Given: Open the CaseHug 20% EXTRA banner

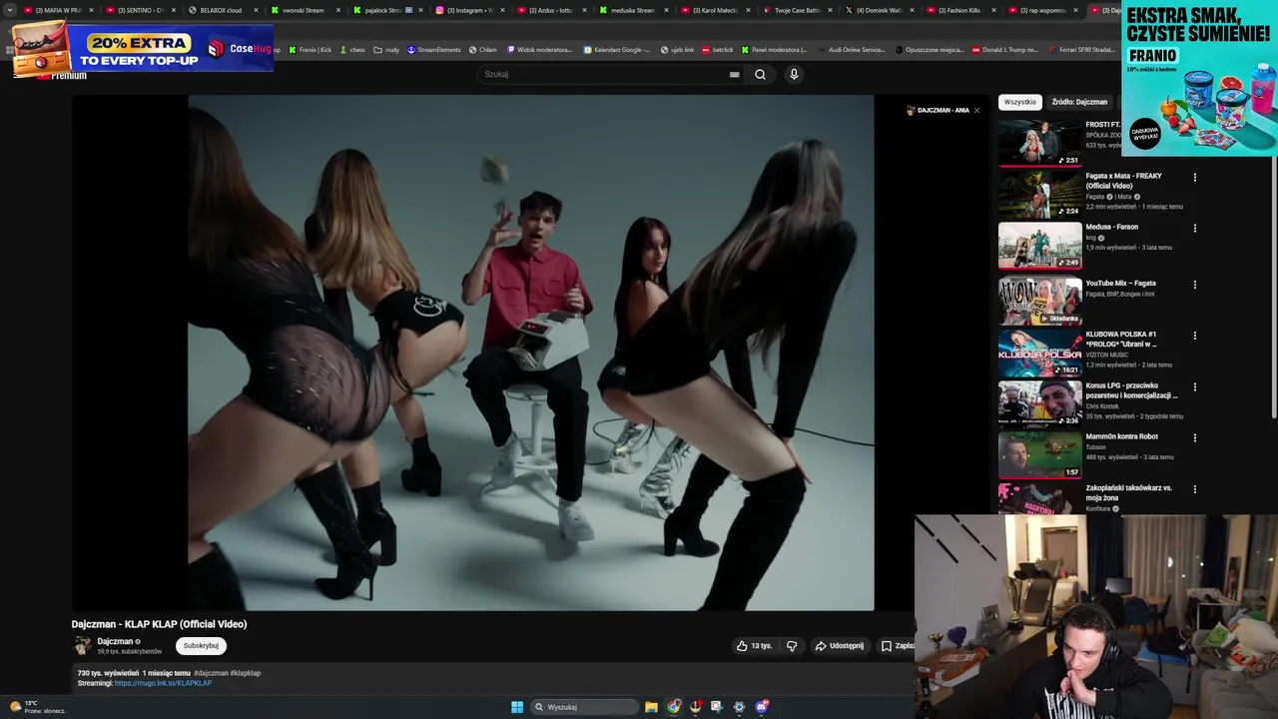Looking at the screenshot, I should 143,50.
